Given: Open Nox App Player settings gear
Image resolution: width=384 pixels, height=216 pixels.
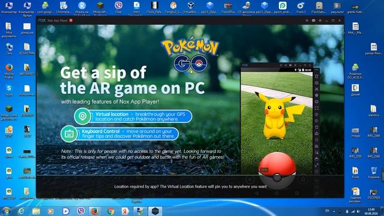Looking at the screenshot, I should [x=320, y=20].
